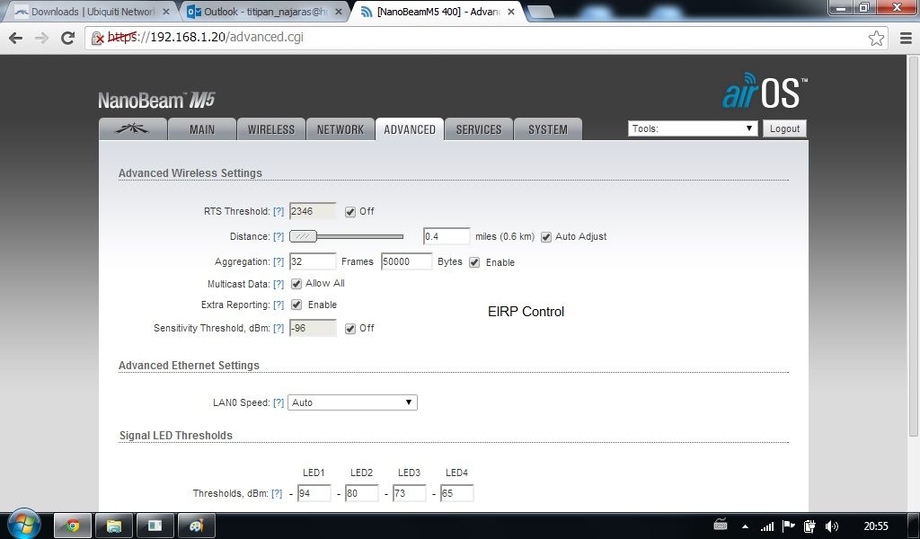Click the volume icon in system tray
Viewport: 920px width, 539px height.
click(x=832, y=526)
